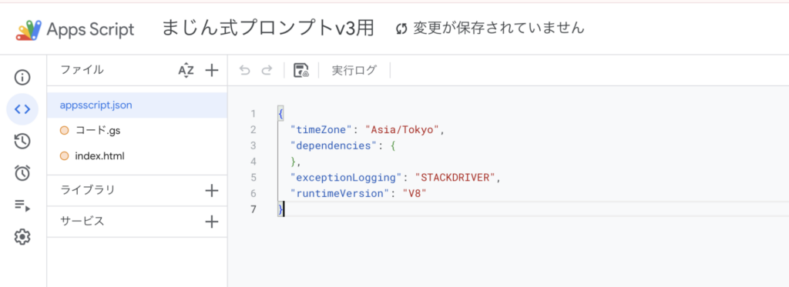Place cursor on line 6 runtimeVersion
The height and width of the screenshot is (287, 789).
358,193
